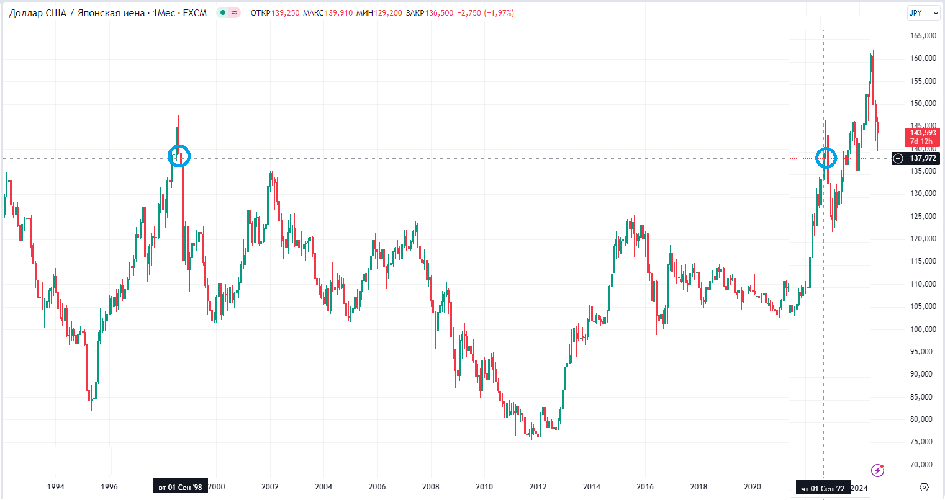Click the 120,000 price scale label
The width and height of the screenshot is (945, 500).
pos(923,239)
